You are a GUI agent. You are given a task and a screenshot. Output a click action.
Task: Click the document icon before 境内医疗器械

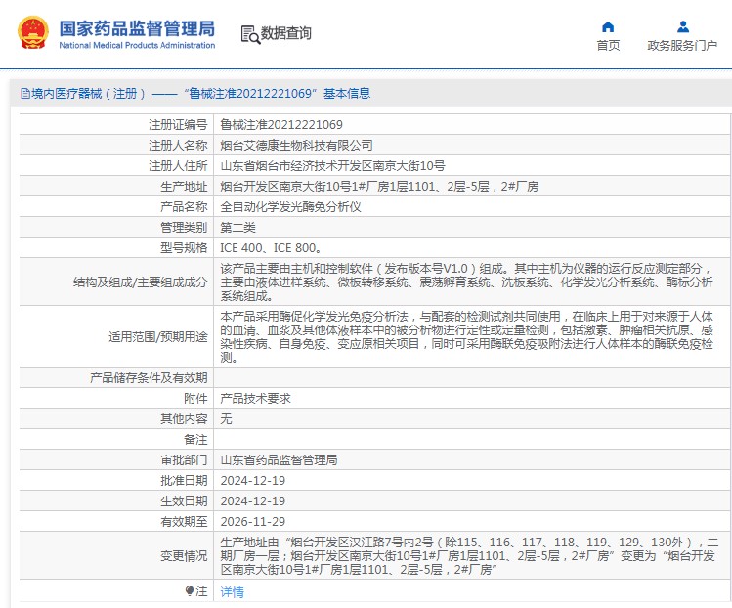25,94
